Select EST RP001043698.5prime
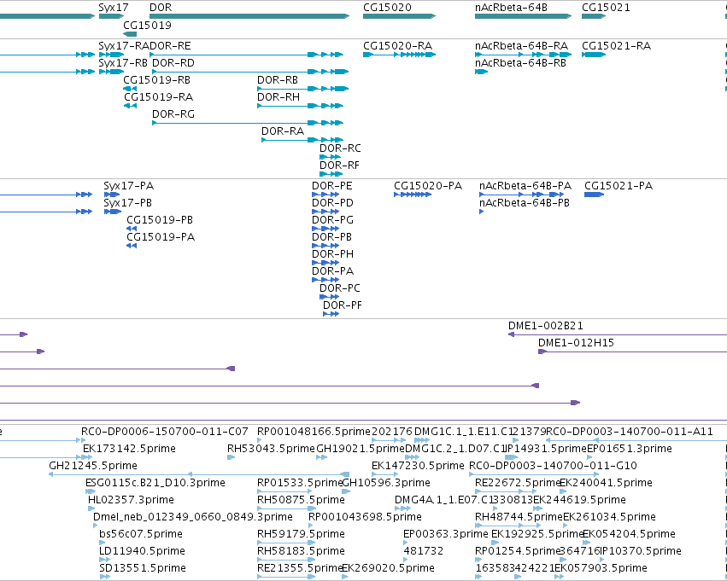 tap(311, 526)
